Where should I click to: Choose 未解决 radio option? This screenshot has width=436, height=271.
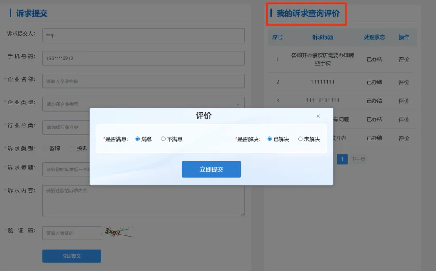[x=300, y=139]
